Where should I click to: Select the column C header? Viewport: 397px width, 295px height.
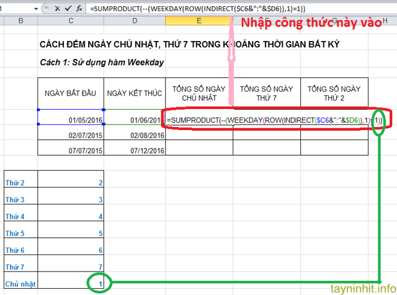(x=70, y=22)
